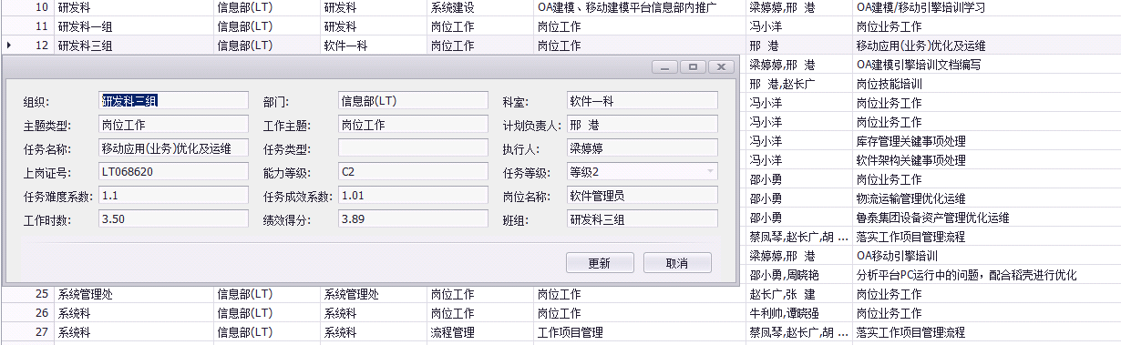
Task: Click cell 牛利帅,谭晓强 in row 26
Action: [x=798, y=313]
